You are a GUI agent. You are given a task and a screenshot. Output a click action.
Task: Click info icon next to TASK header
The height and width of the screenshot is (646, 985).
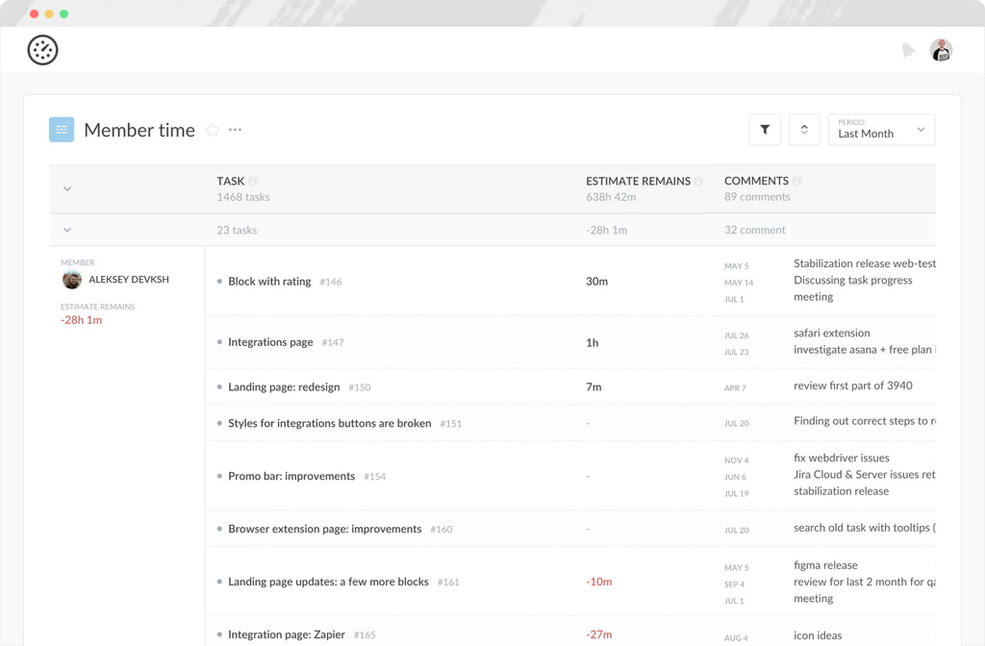253,181
